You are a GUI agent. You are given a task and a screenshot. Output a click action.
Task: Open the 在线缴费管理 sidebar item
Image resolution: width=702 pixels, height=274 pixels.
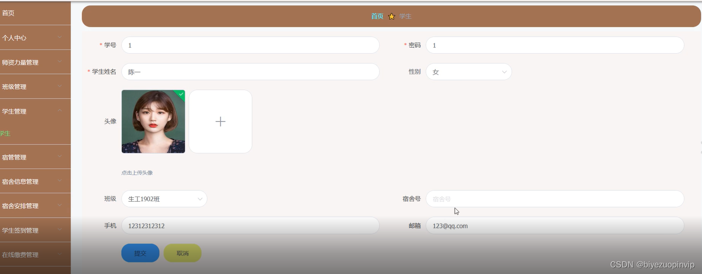point(35,254)
